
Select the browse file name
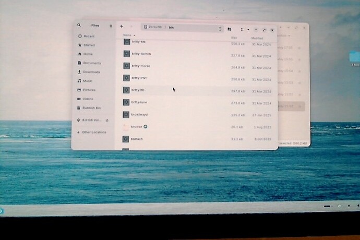click(x=136, y=127)
